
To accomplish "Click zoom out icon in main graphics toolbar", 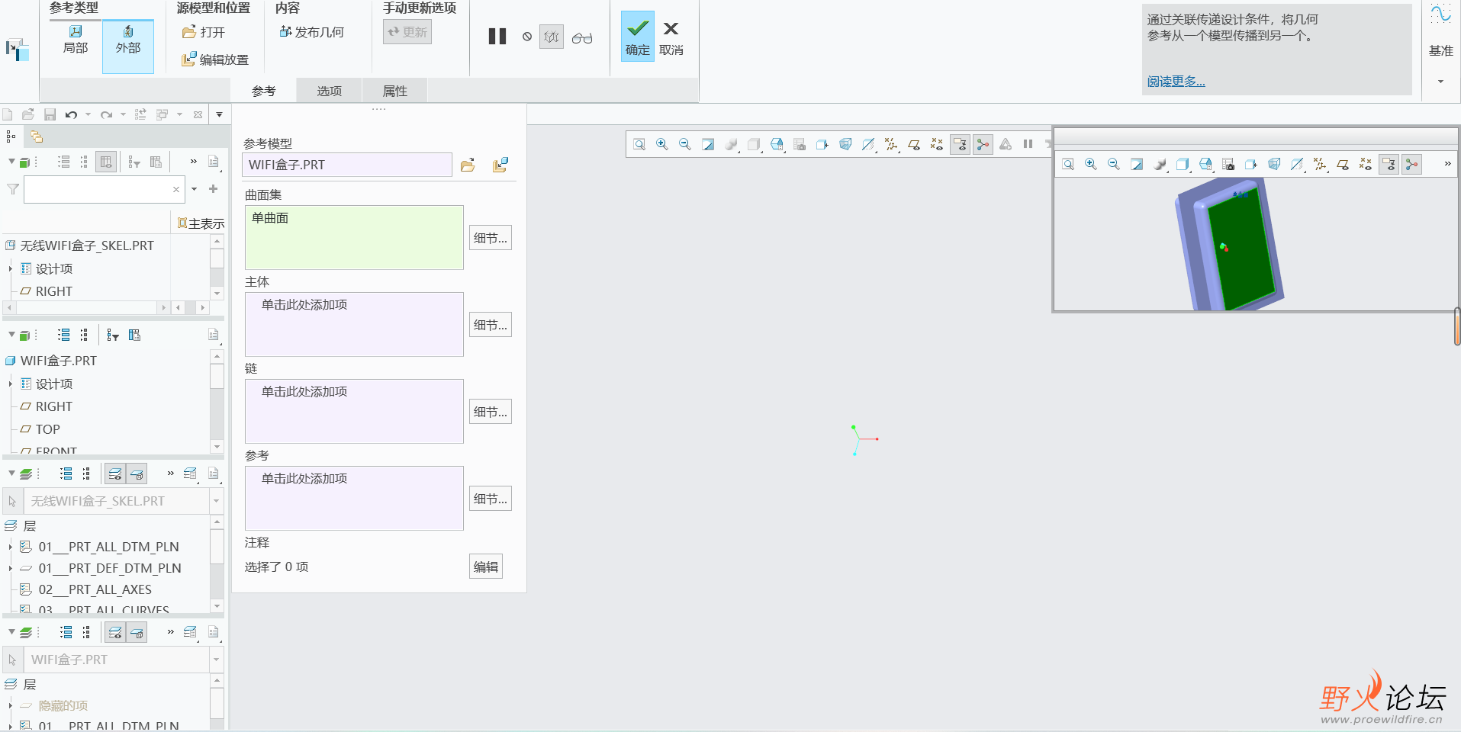I will 685,144.
